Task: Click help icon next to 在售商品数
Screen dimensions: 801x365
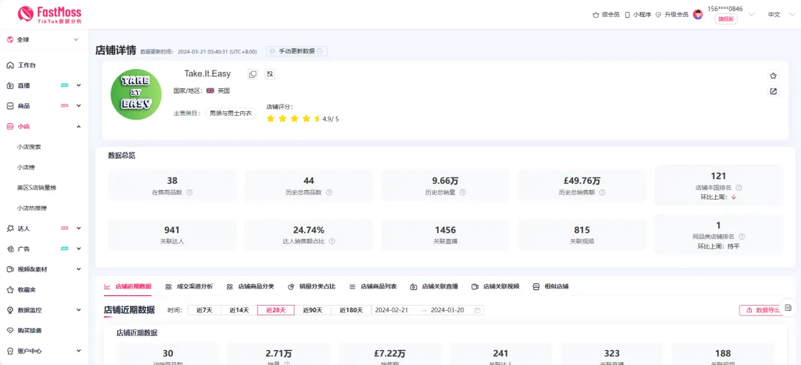Action: coord(190,192)
